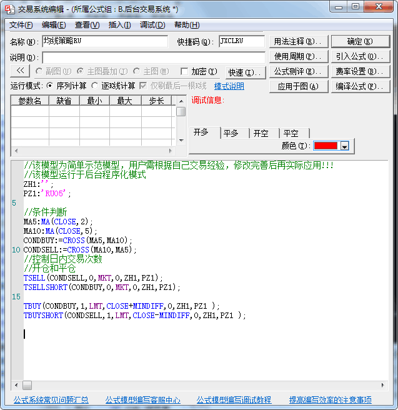The height and width of the screenshot is (410, 398).
Task: Click code editor horizontal scrollbar thumb
Action: pos(27,385)
